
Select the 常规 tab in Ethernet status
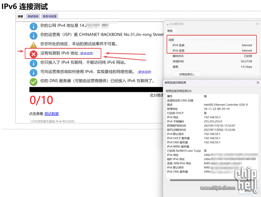coord(170,31)
